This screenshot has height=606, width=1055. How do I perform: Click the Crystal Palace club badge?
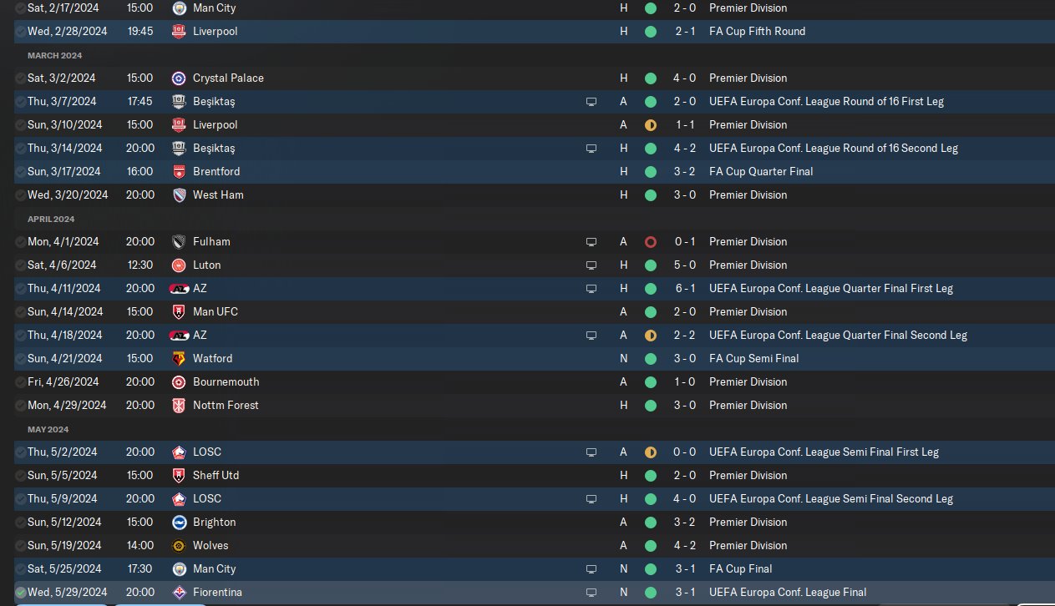click(178, 78)
